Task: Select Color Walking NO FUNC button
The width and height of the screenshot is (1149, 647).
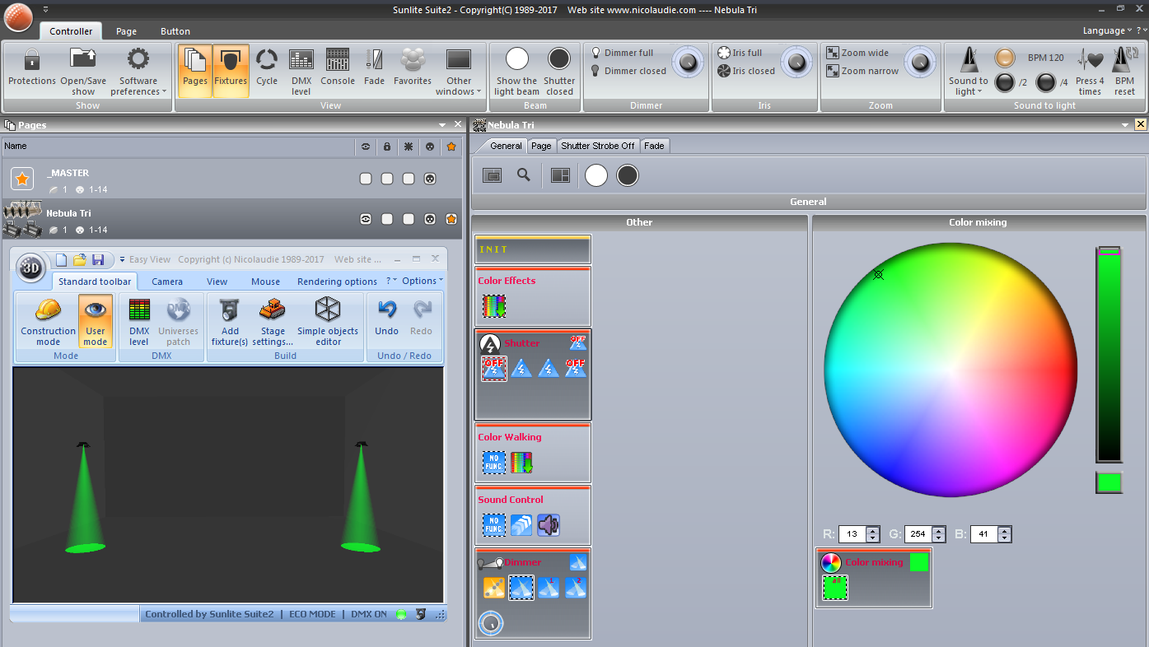Action: (494, 463)
